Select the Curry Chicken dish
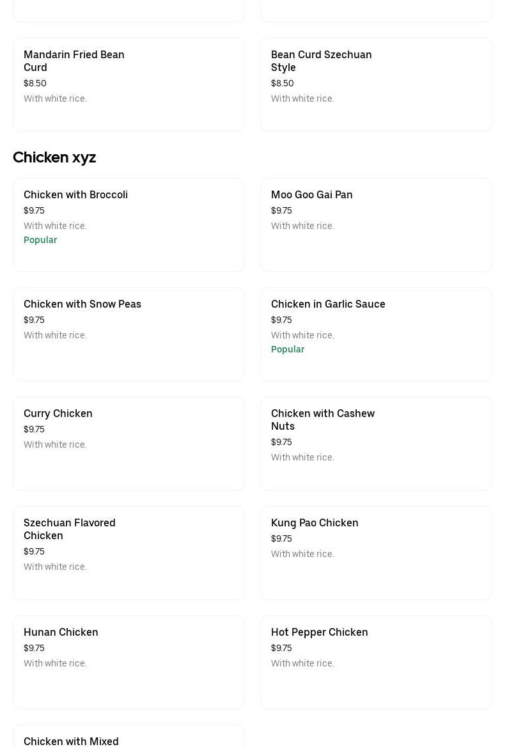The height and width of the screenshot is (747, 514). tap(128, 443)
